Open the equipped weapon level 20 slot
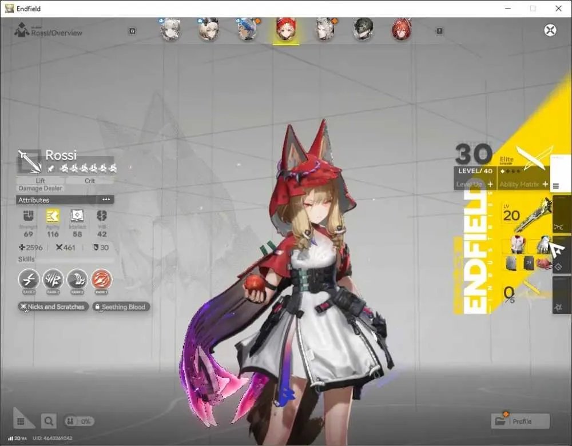 click(x=526, y=215)
